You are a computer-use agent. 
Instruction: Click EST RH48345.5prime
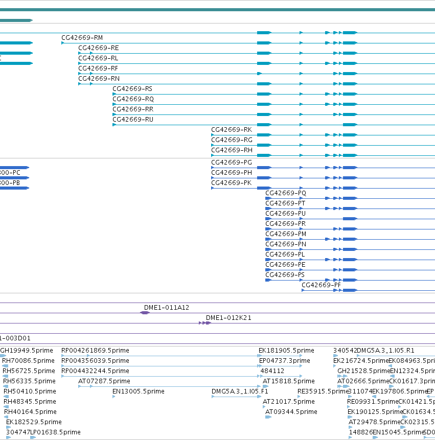tap(30, 402)
